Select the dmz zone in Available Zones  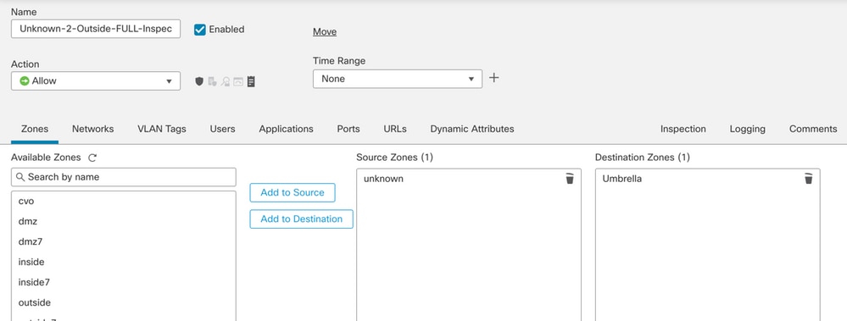124,221
